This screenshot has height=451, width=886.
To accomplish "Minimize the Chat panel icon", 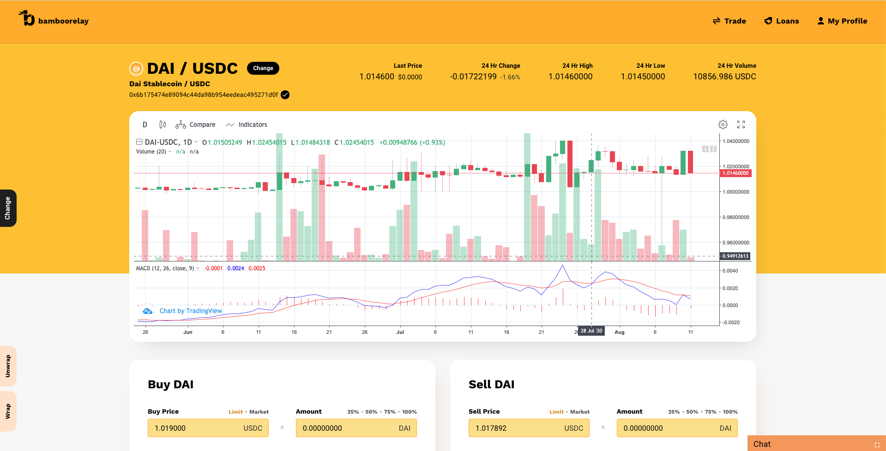I will [x=877, y=445].
